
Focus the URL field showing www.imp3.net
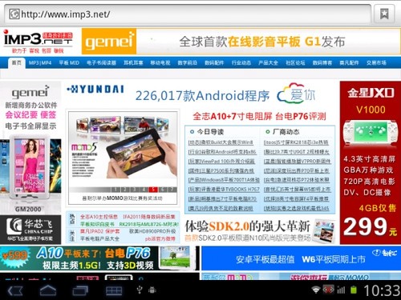tap(188, 14)
